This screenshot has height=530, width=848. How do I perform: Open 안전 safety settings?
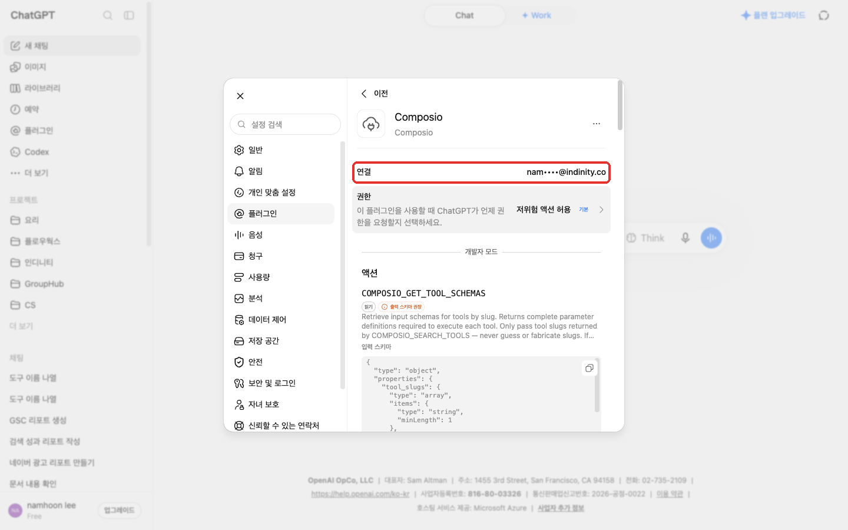click(x=281, y=362)
